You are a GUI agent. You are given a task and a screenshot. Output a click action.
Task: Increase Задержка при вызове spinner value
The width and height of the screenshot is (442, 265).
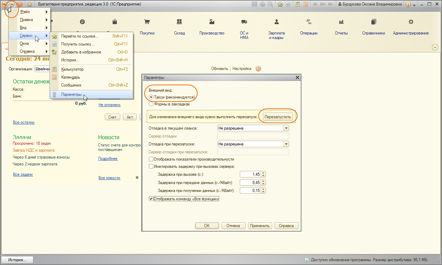point(264,173)
